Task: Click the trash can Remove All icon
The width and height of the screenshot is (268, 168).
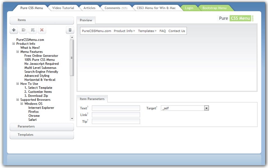Action: tap(70, 30)
